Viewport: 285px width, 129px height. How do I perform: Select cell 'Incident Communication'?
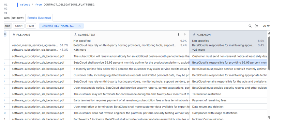tap(228, 118)
